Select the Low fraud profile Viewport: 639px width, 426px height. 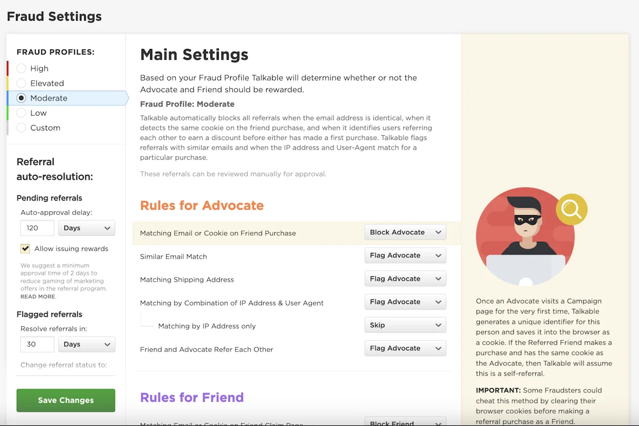click(x=21, y=113)
